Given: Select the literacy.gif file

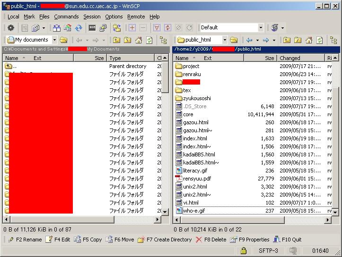Looking at the screenshot, I should tap(192, 171).
